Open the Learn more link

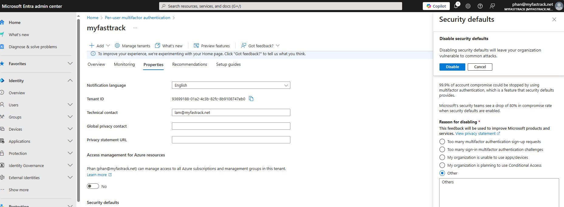click(x=99, y=175)
